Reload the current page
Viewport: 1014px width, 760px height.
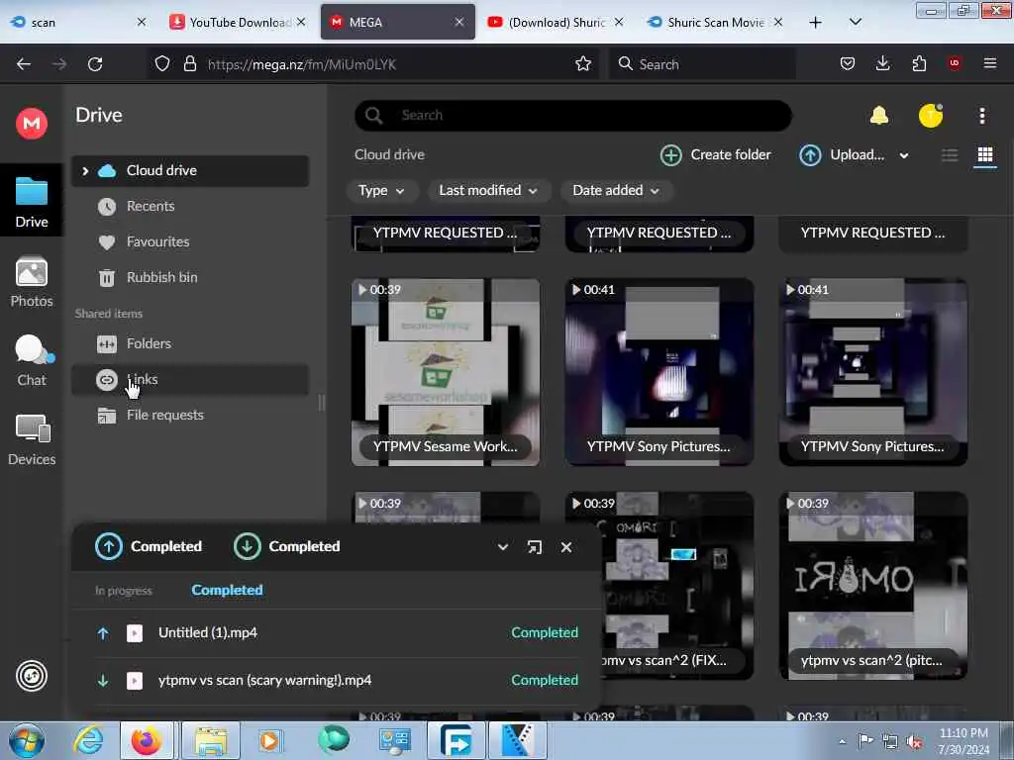pyautogui.click(x=95, y=64)
